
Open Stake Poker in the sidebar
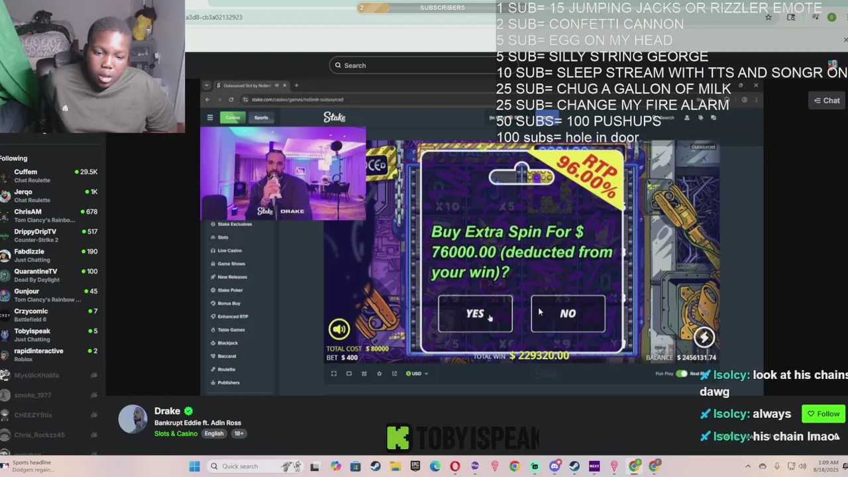(227, 290)
